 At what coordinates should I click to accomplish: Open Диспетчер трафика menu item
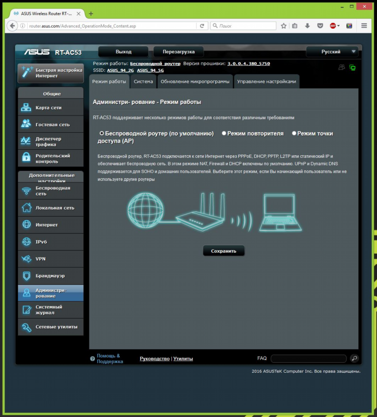[51, 141]
